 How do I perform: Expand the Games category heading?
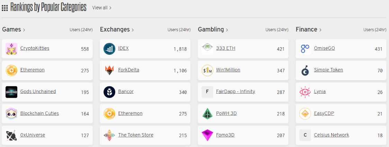[x=13, y=29]
